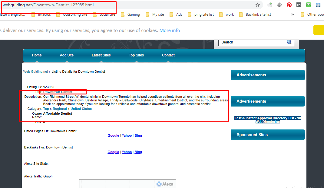Image resolution: width=324 pixels, height=188 pixels.
Task: Open the Gmail M extension icon
Action: pos(299,5)
